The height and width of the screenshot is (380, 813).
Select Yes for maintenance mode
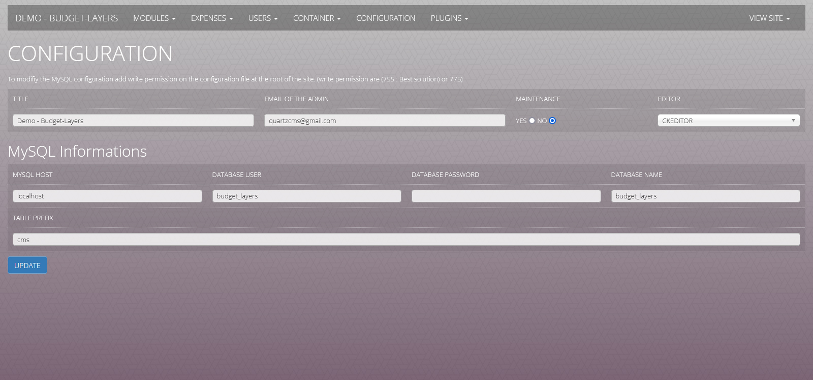(x=532, y=121)
